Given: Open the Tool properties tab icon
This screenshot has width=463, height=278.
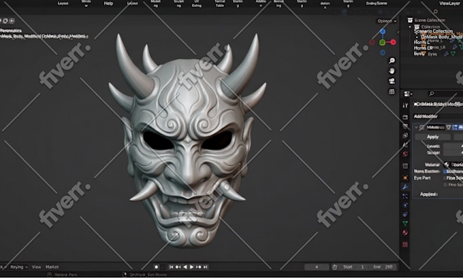Looking at the screenshot, I should (x=405, y=105).
